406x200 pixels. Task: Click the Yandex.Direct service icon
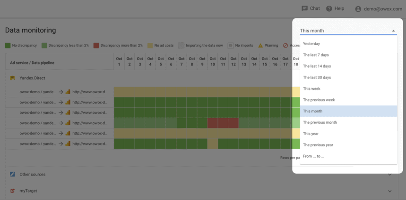[13, 78]
